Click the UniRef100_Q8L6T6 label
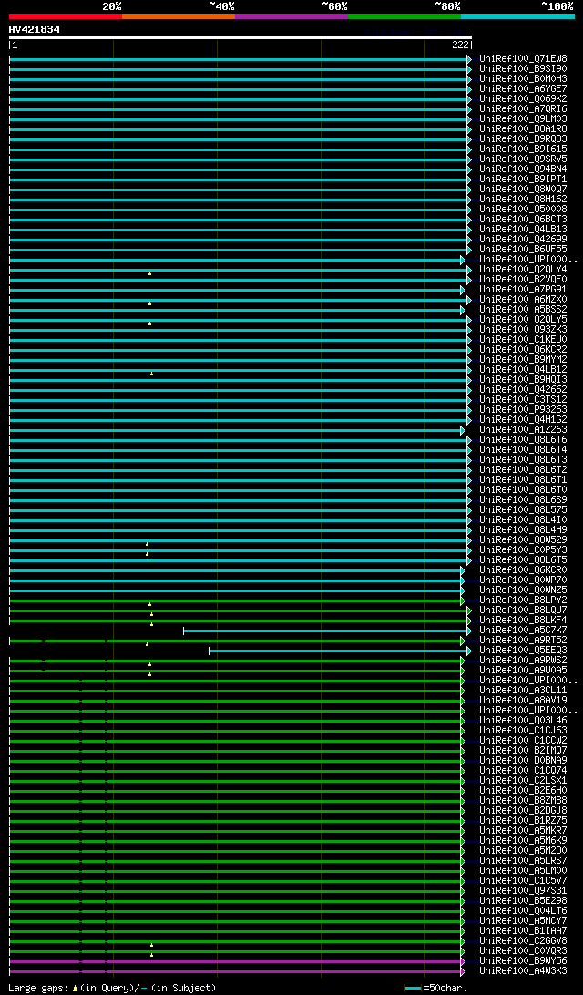Image resolution: width=583 pixels, height=995 pixels. pos(523,440)
